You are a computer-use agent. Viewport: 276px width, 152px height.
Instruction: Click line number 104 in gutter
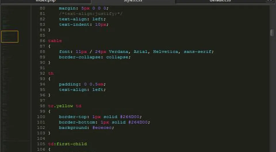coord(41,139)
